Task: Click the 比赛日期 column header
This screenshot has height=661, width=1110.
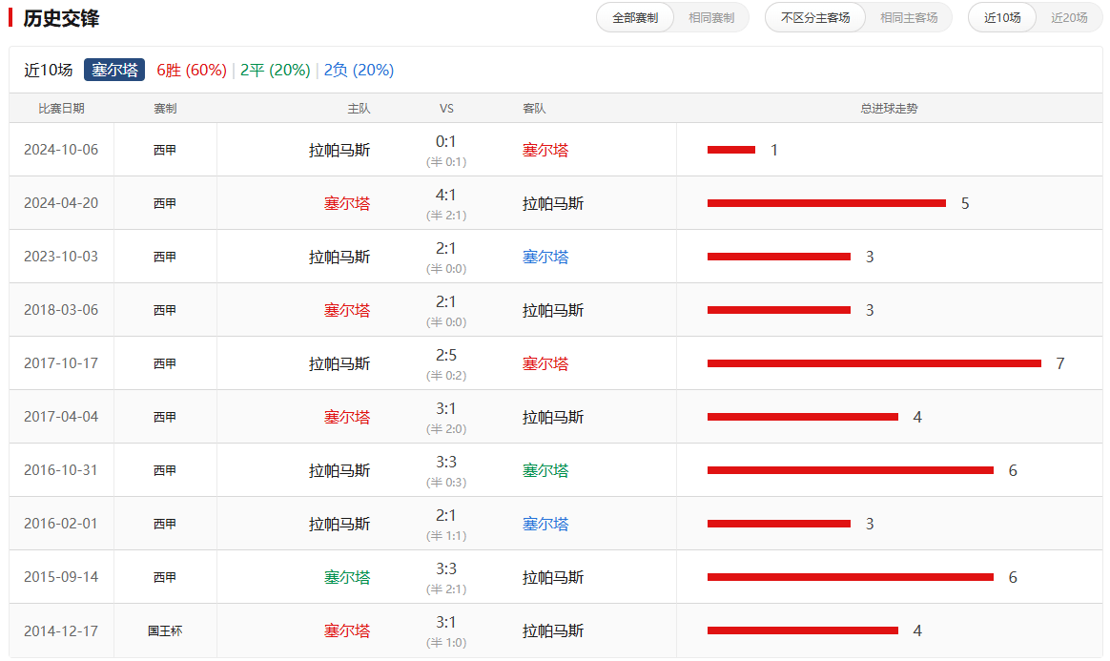Action: coord(61,108)
